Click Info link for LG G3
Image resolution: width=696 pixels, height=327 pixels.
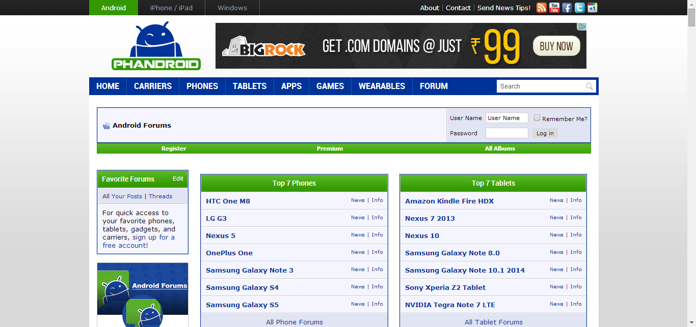point(377,218)
